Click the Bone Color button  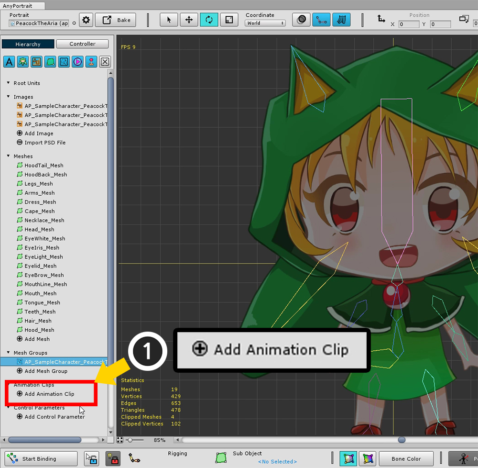pyautogui.click(x=406, y=458)
